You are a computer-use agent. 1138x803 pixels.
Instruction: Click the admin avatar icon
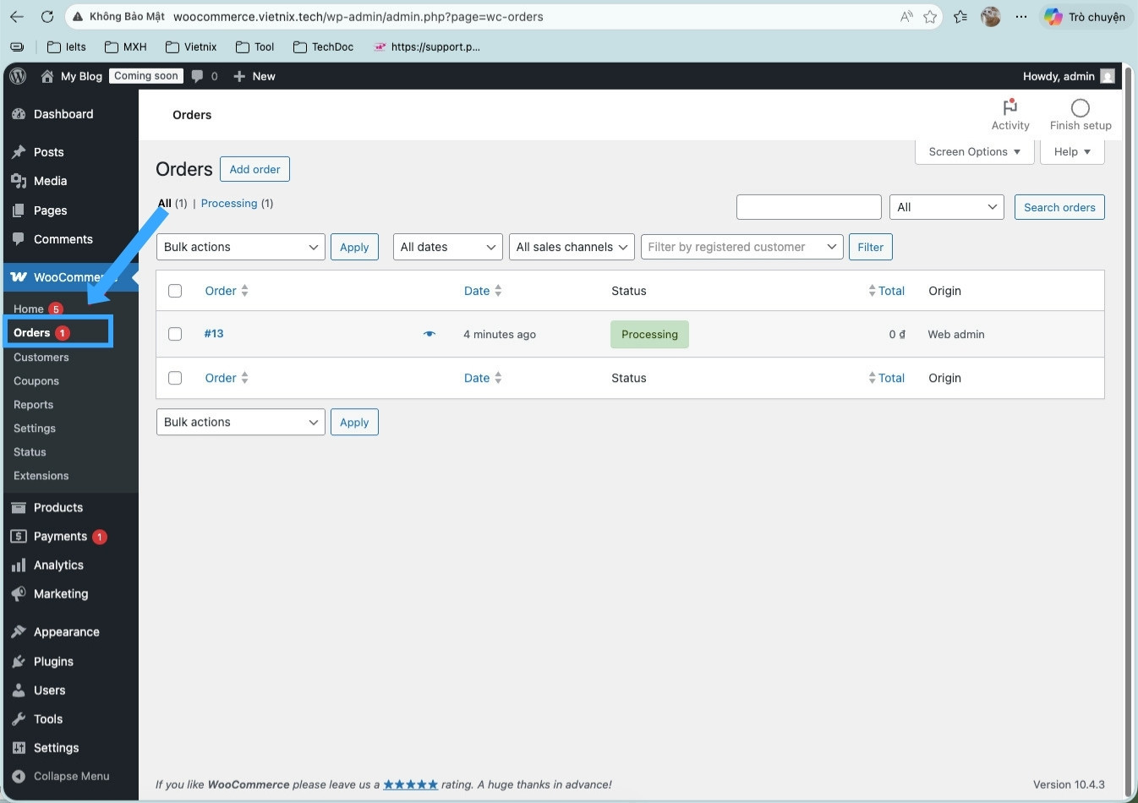pyautogui.click(x=1108, y=76)
